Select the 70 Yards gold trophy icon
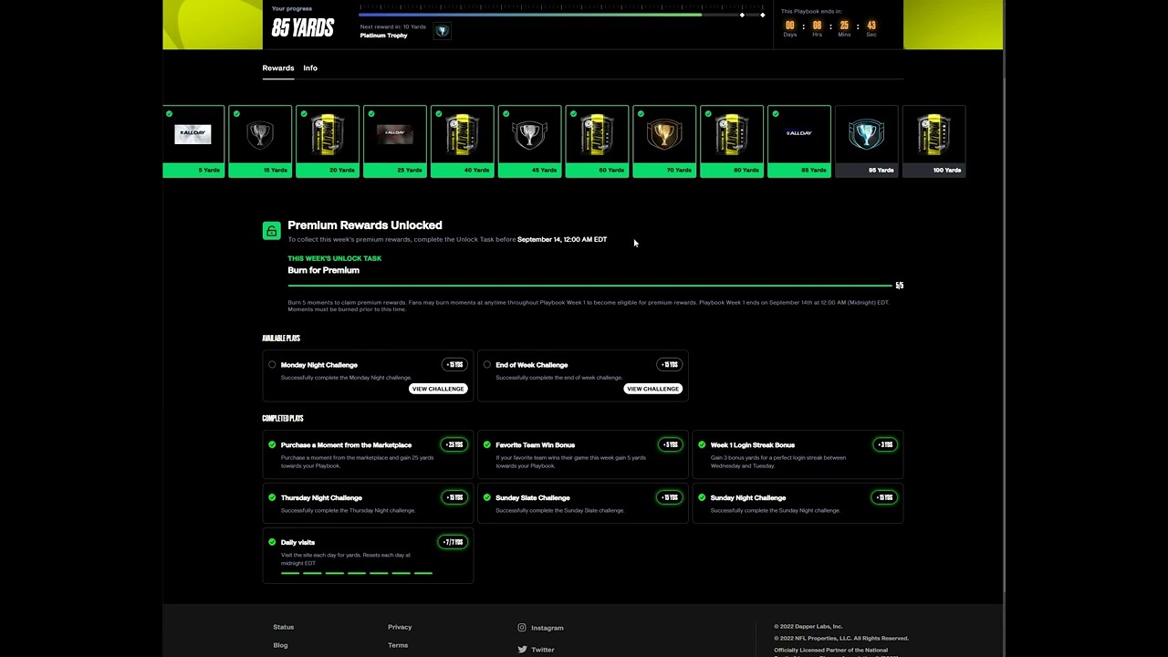Screen dimensions: 1168x657 pos(664,135)
